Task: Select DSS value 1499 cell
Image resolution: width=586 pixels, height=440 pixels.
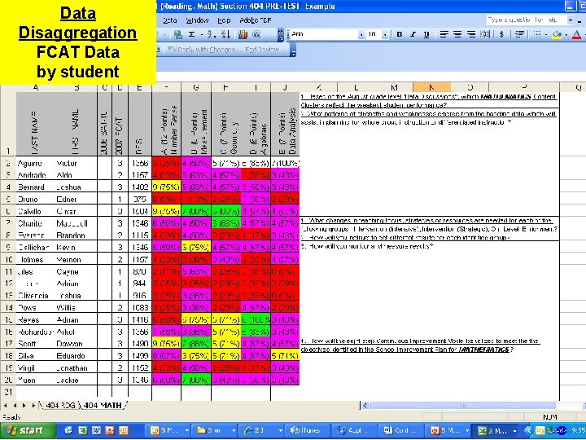Action: point(140,356)
